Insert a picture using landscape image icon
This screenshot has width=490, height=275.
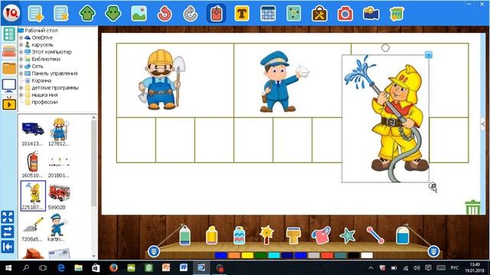(139, 14)
